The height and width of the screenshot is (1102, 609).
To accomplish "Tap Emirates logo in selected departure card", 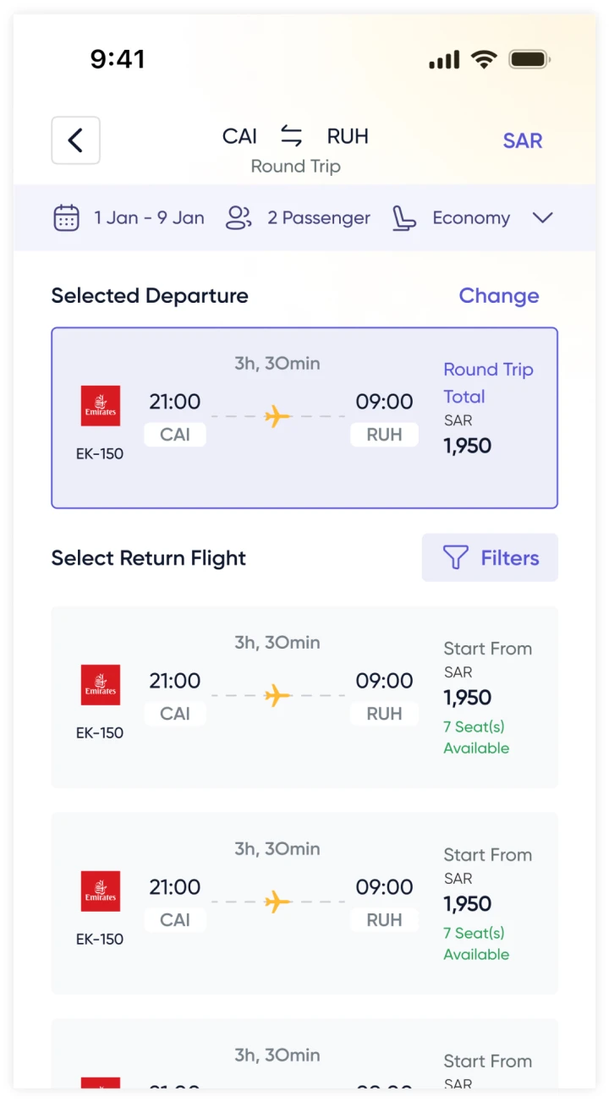I will [x=101, y=406].
